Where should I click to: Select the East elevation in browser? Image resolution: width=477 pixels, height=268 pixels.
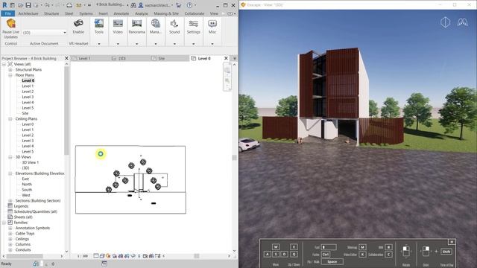tap(25, 179)
